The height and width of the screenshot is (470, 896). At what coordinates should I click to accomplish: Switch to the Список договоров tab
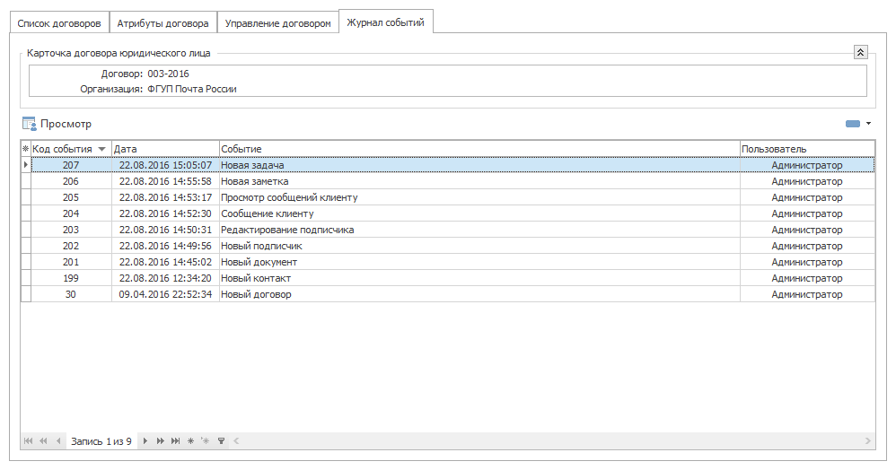[x=59, y=23]
